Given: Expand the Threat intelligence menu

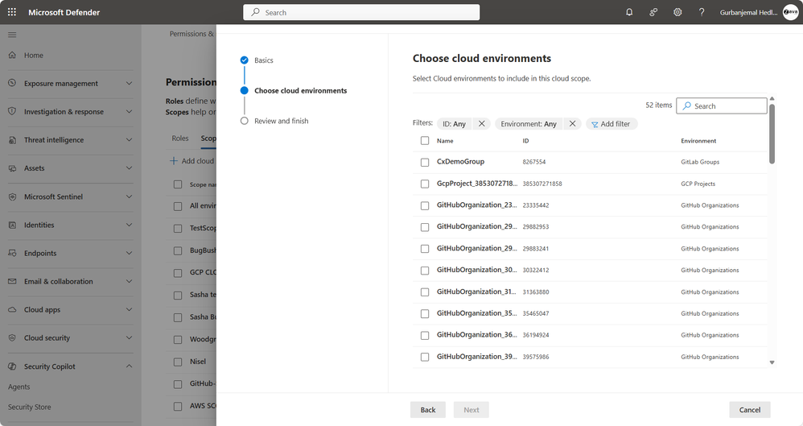Looking at the screenshot, I should point(129,140).
